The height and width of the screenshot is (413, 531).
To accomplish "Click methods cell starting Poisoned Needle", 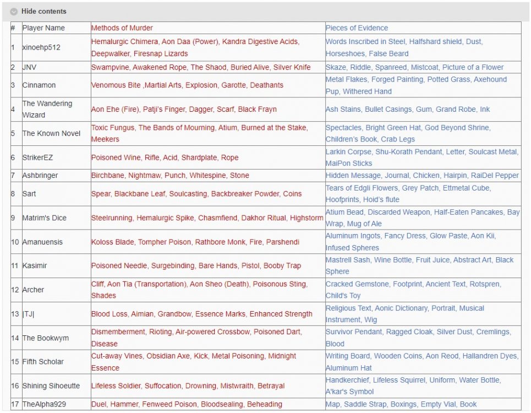I will [208, 265].
